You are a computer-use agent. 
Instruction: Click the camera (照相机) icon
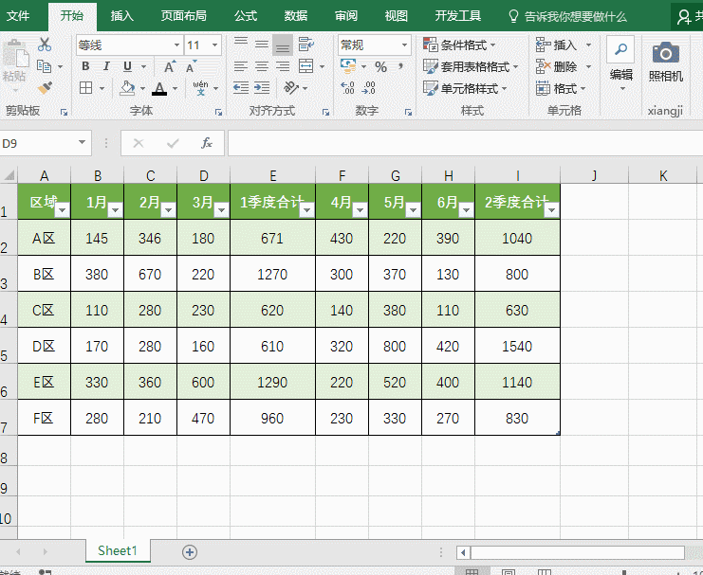(x=665, y=54)
